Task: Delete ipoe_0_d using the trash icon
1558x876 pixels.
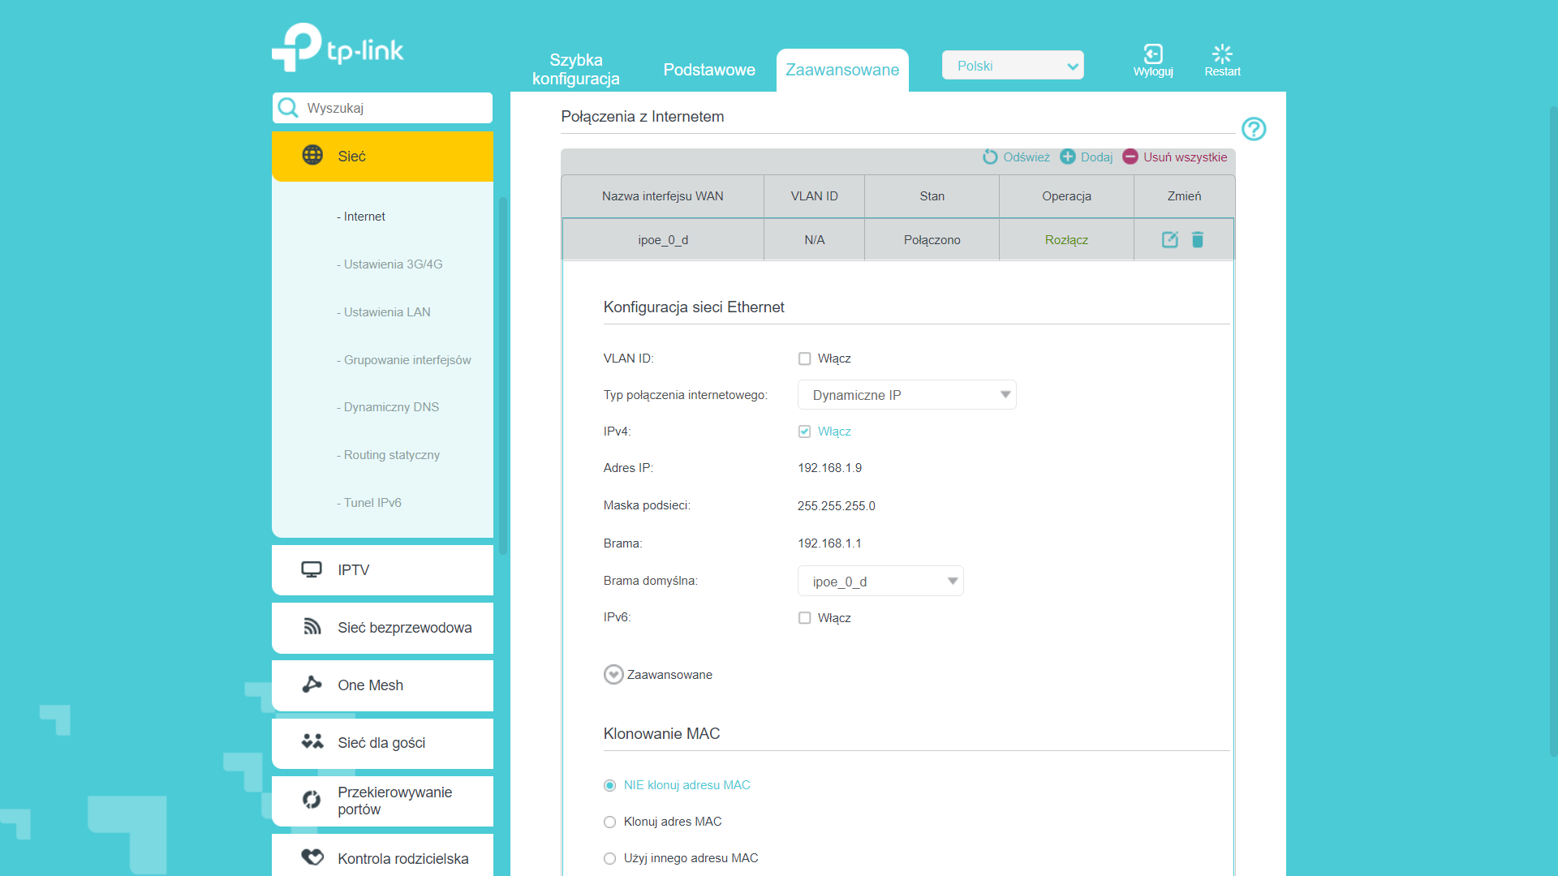Action: click(1198, 239)
